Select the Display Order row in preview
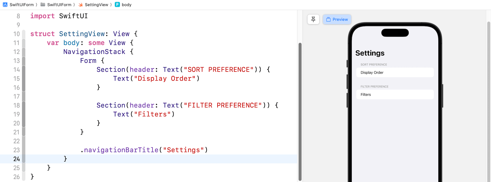 click(x=395, y=73)
